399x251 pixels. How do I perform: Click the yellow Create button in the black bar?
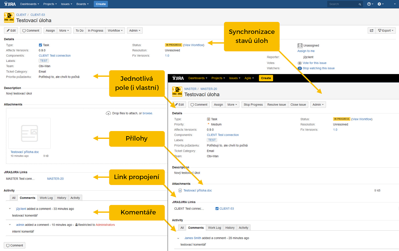point(266,78)
